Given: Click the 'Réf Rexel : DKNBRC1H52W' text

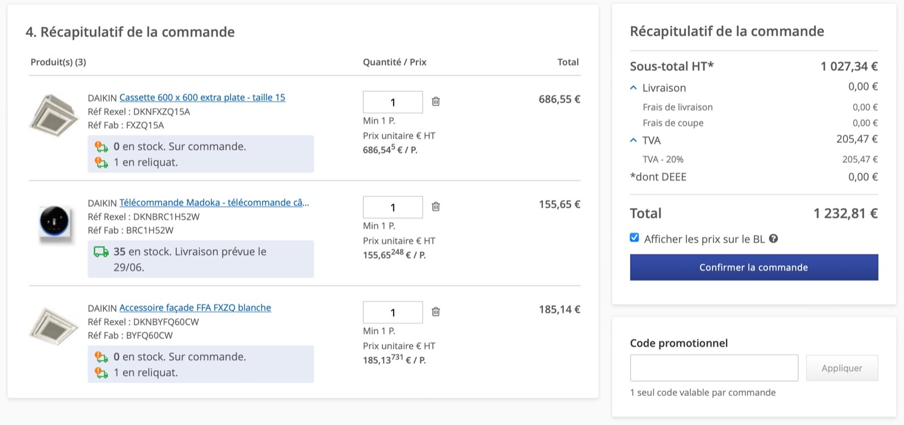Looking at the screenshot, I should click(144, 217).
